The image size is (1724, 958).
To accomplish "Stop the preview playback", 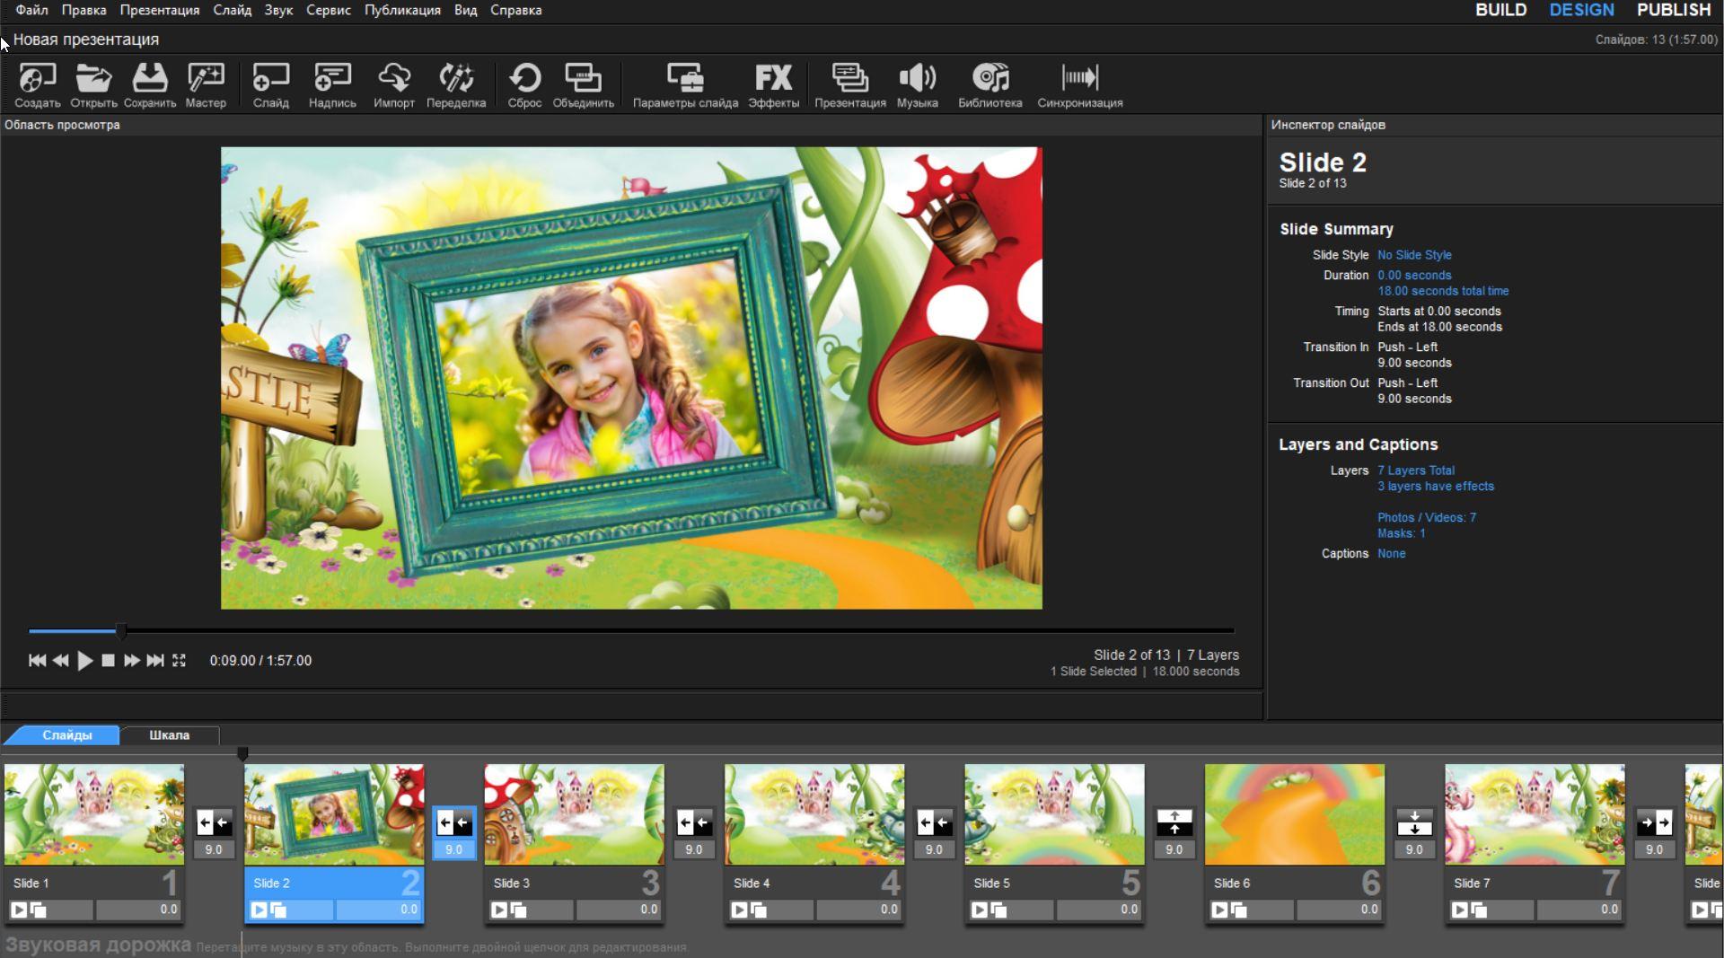I will point(108,661).
